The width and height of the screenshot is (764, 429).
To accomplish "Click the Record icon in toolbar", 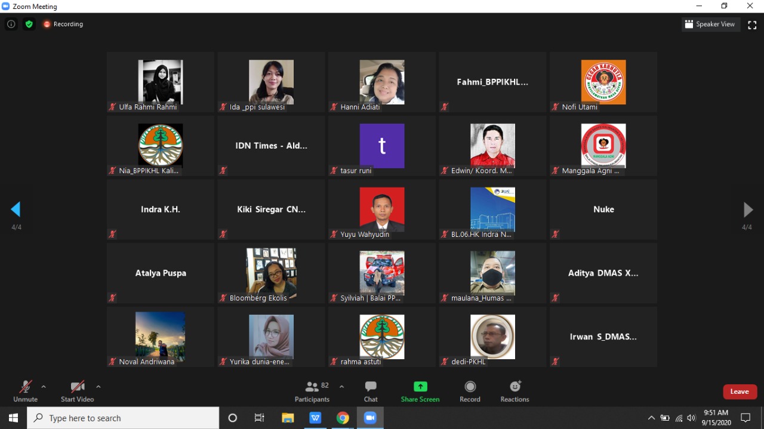I will (x=470, y=391).
